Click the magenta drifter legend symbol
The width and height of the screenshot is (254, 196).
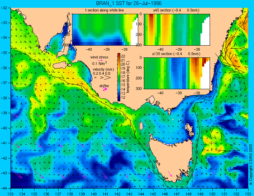tap(105, 89)
